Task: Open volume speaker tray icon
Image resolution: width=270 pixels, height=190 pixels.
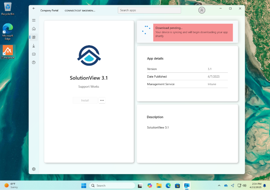Action: click(244, 185)
